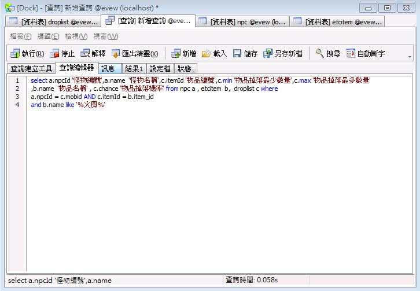Click the table icon on npc tab

(202, 21)
